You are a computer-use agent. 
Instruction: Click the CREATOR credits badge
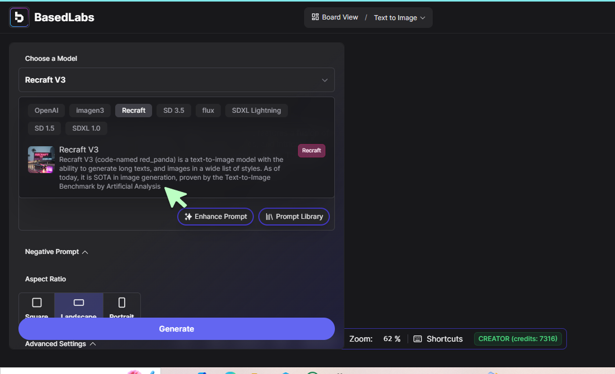518,339
